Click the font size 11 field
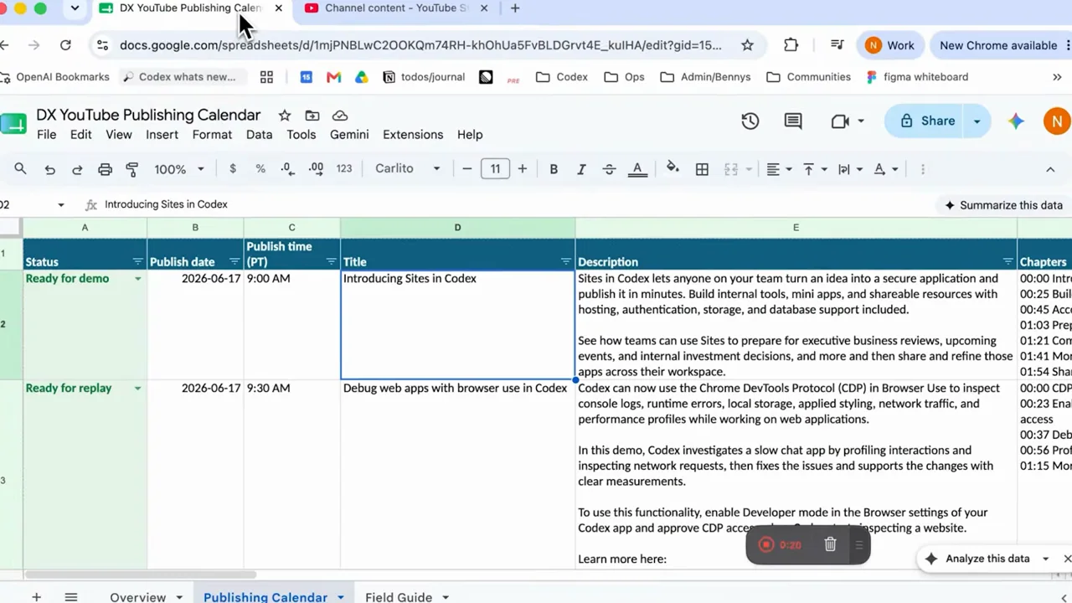This screenshot has height=603, width=1072. click(495, 169)
